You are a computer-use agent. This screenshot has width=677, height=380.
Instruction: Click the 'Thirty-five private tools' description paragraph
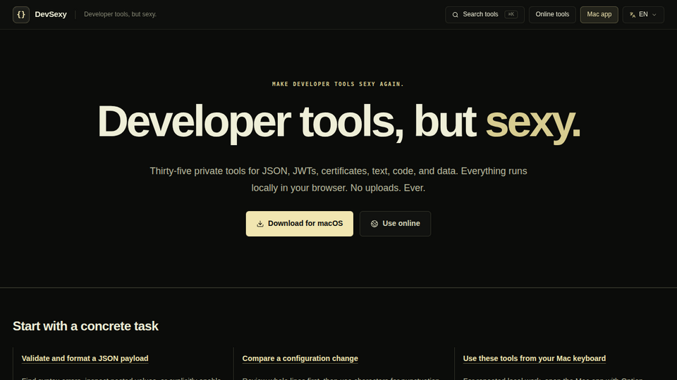tap(338, 179)
